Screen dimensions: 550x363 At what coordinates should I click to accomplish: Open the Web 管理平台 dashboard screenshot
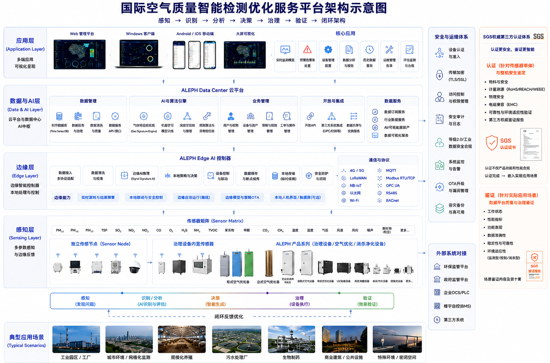pos(79,54)
